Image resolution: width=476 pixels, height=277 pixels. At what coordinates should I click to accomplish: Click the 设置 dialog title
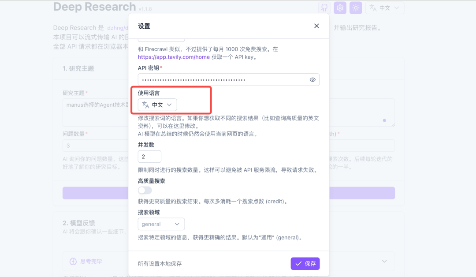click(144, 26)
